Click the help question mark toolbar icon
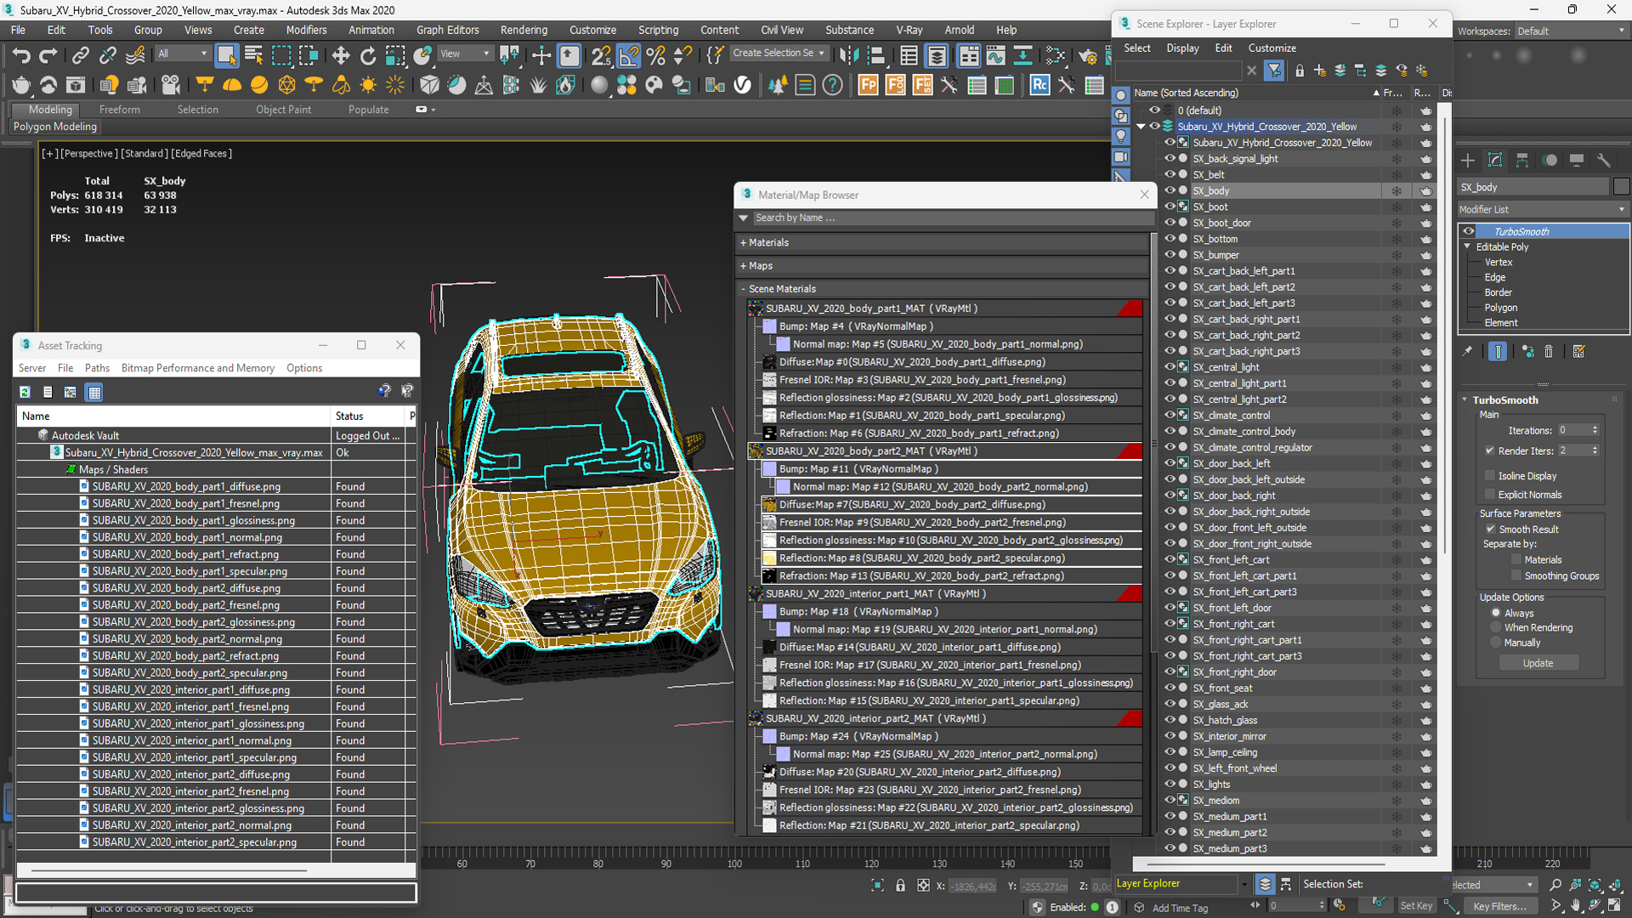 (832, 85)
